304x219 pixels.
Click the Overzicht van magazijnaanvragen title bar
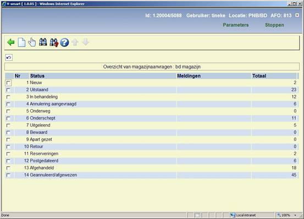coord(152,67)
